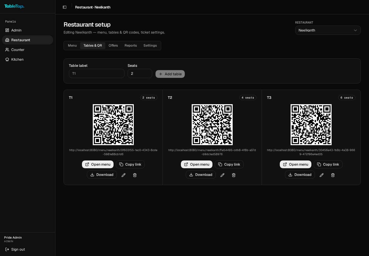Edit table T2 with pencil icon
The image size is (369, 256).
pos(222,175)
